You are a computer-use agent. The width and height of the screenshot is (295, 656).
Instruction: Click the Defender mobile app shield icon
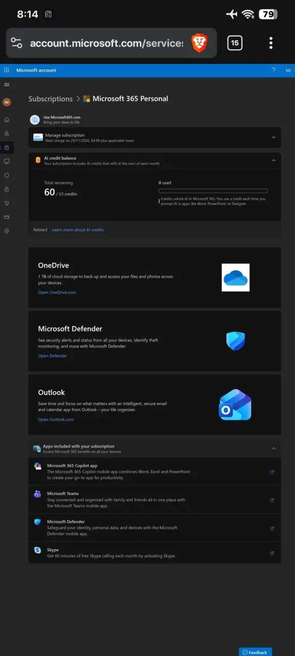(x=37, y=522)
